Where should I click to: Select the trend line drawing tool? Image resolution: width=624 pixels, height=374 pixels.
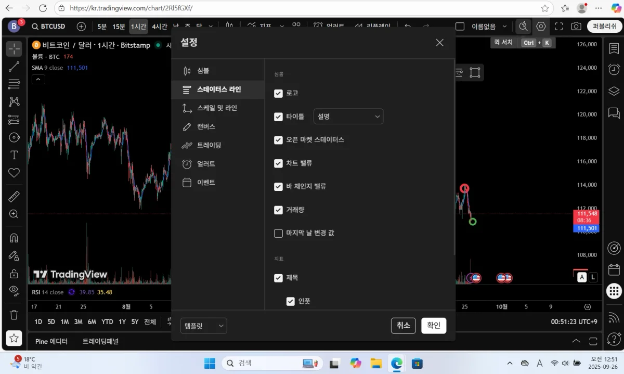pyautogui.click(x=14, y=66)
